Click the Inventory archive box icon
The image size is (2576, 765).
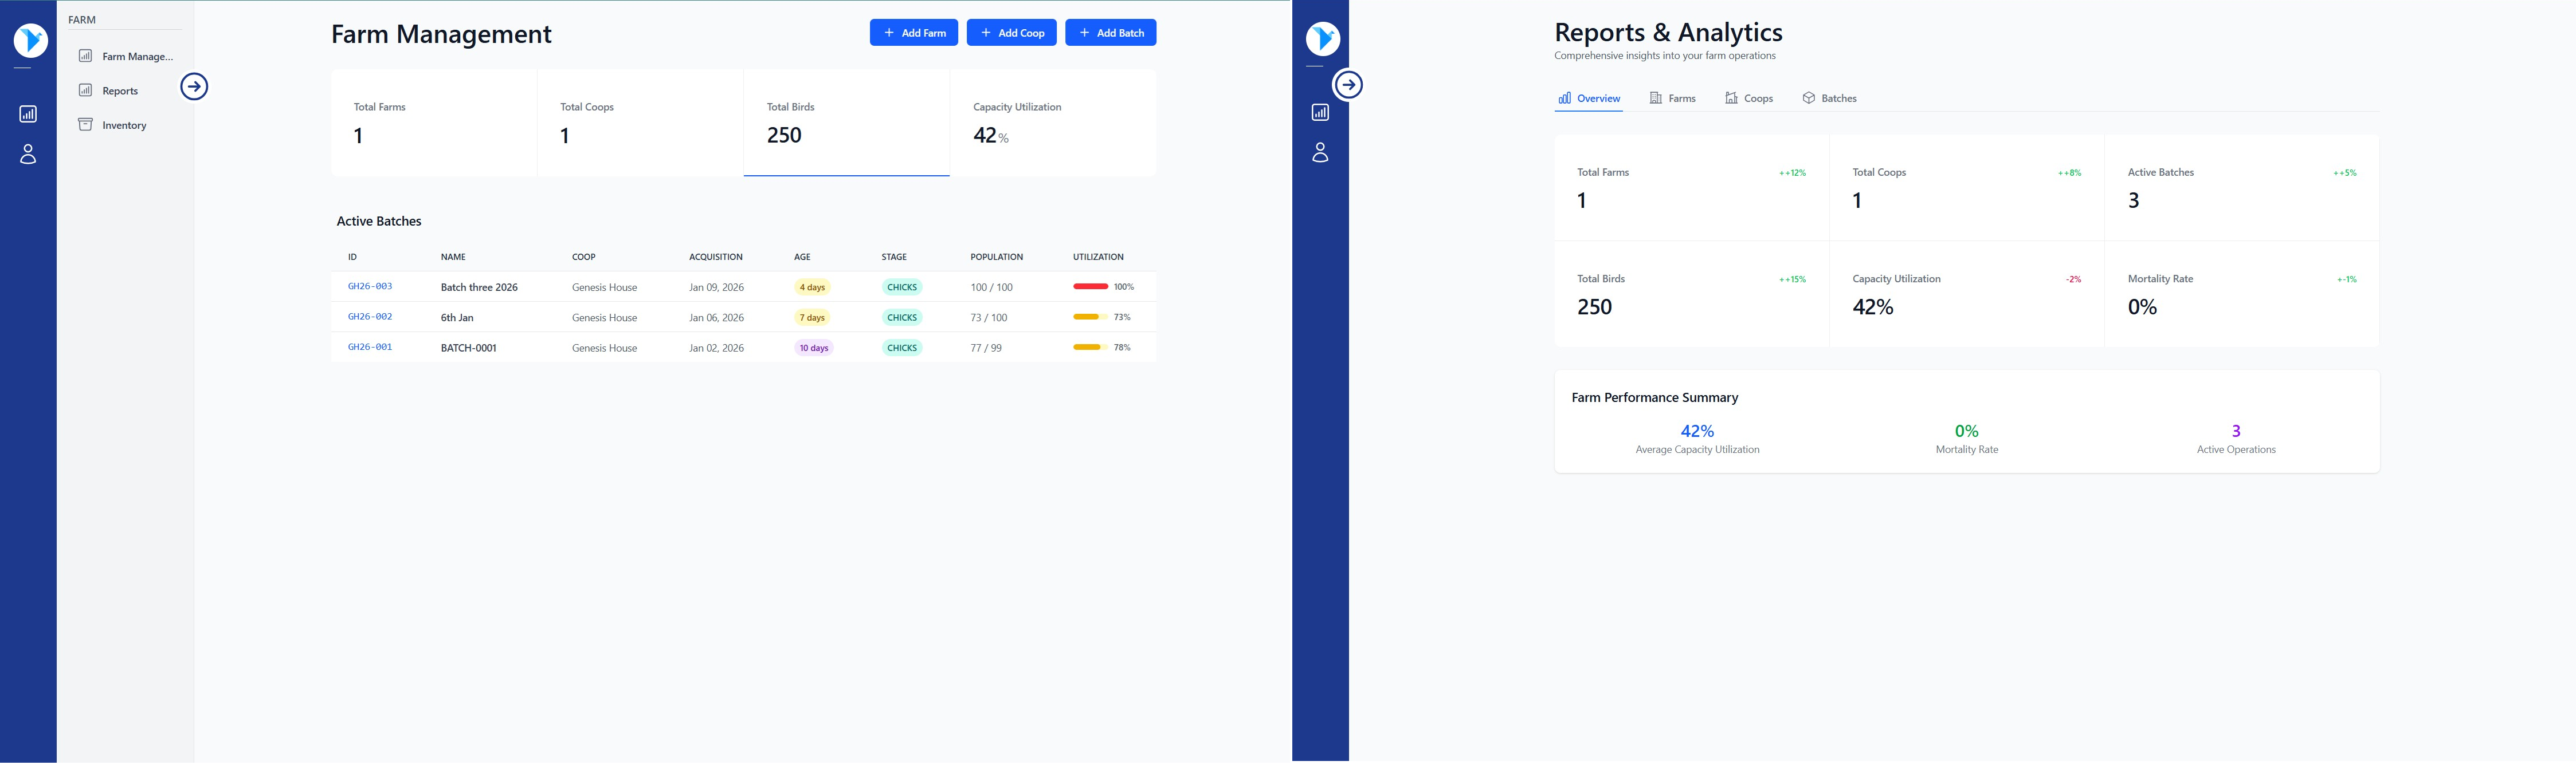[x=86, y=125]
